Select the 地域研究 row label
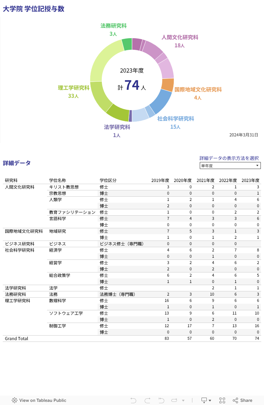 tap(58, 231)
